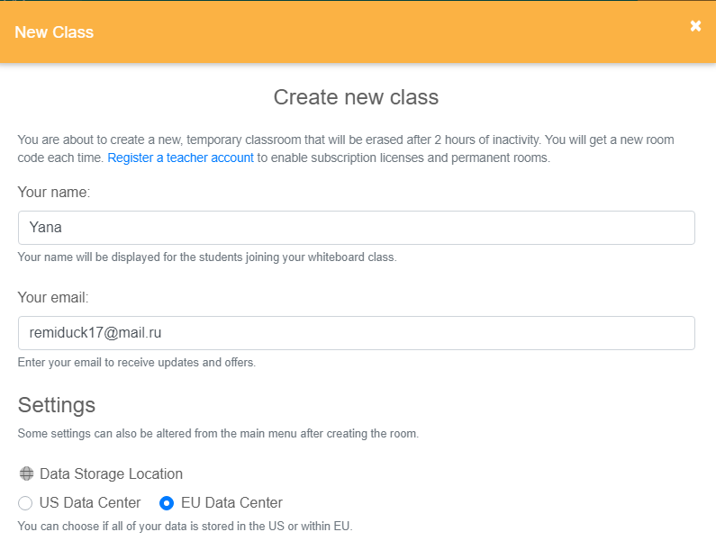This screenshot has height=550, width=716.
Task: Open the Register a teacher account link
Action: tap(180, 158)
